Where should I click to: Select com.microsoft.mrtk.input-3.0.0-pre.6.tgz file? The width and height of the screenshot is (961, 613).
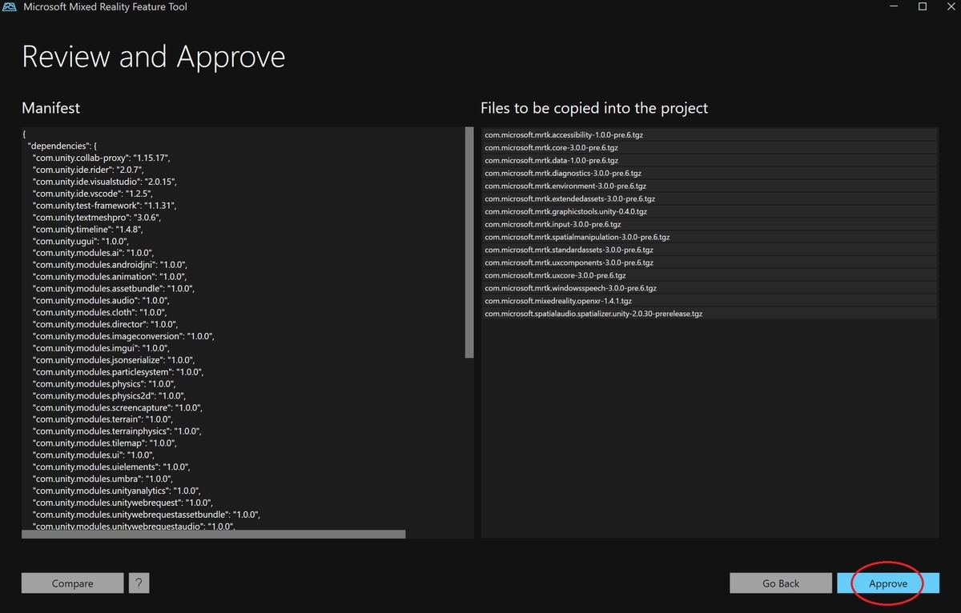coord(709,224)
